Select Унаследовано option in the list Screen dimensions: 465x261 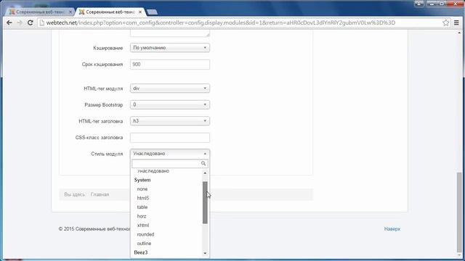(x=153, y=171)
